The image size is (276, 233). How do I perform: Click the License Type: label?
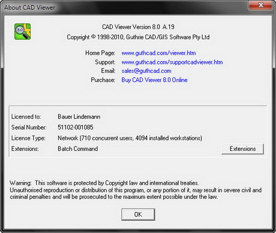coord(28,138)
